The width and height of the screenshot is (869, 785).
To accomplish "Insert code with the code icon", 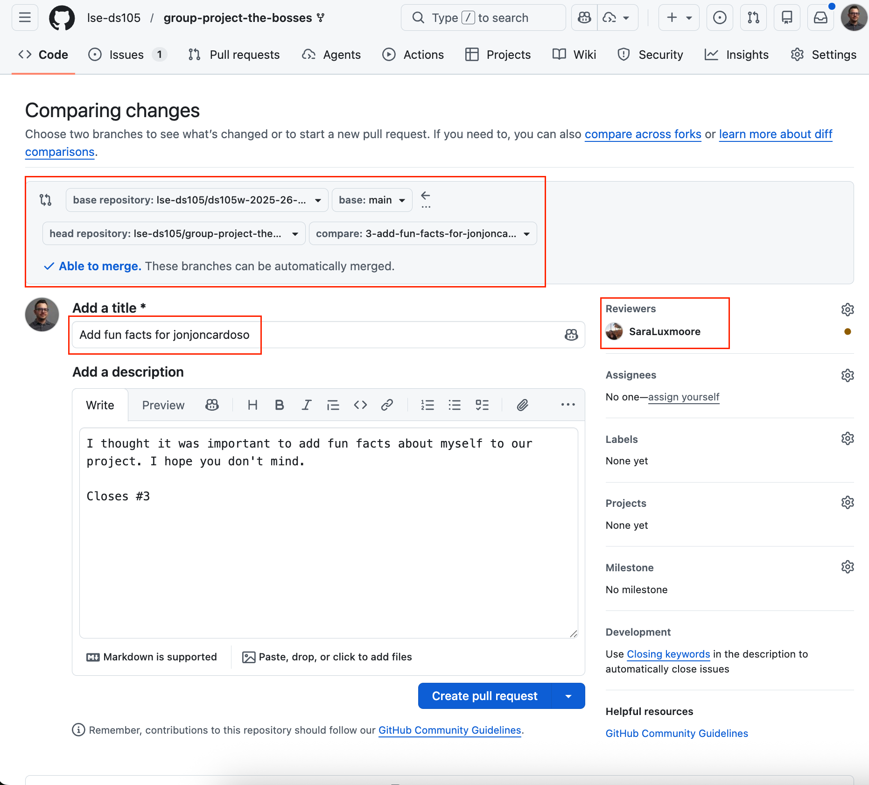I will pyautogui.click(x=360, y=405).
